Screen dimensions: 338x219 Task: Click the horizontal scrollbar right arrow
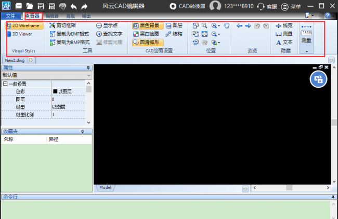coord(328,188)
